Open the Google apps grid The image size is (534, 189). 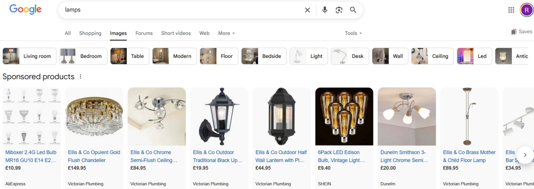tap(511, 10)
